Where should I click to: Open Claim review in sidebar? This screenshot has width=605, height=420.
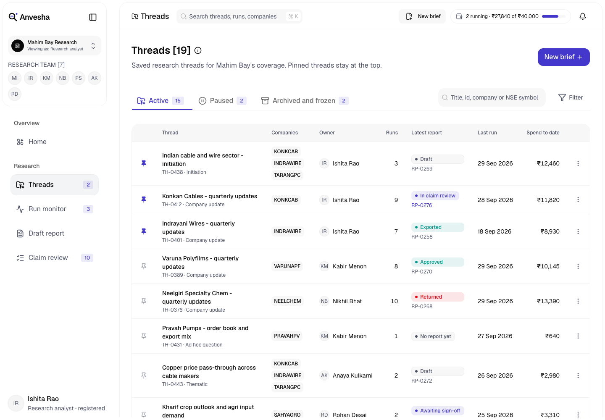point(55,258)
